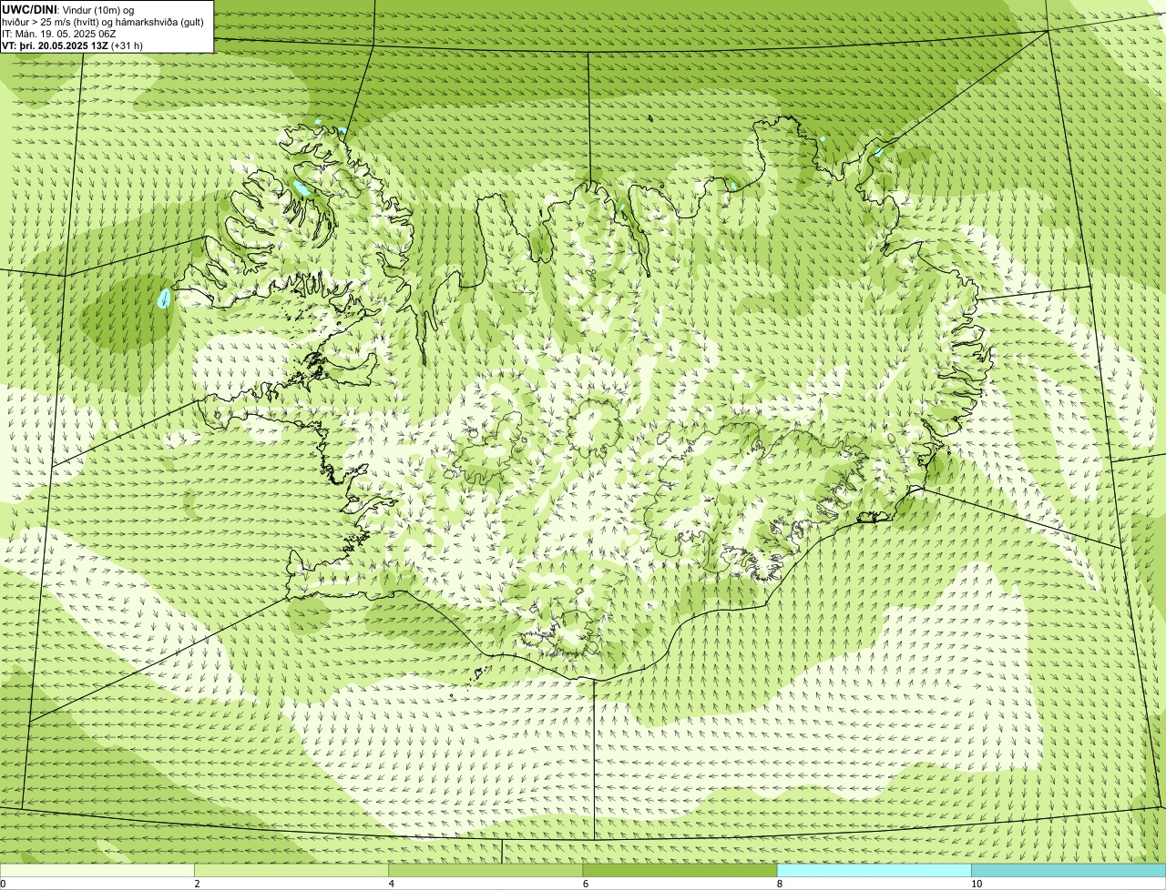Viewport: 1166px width, 890px height.
Task: Click the valid time "VT: þri. 20.05.2025 13Z (+31 h)"
Action: [72, 46]
